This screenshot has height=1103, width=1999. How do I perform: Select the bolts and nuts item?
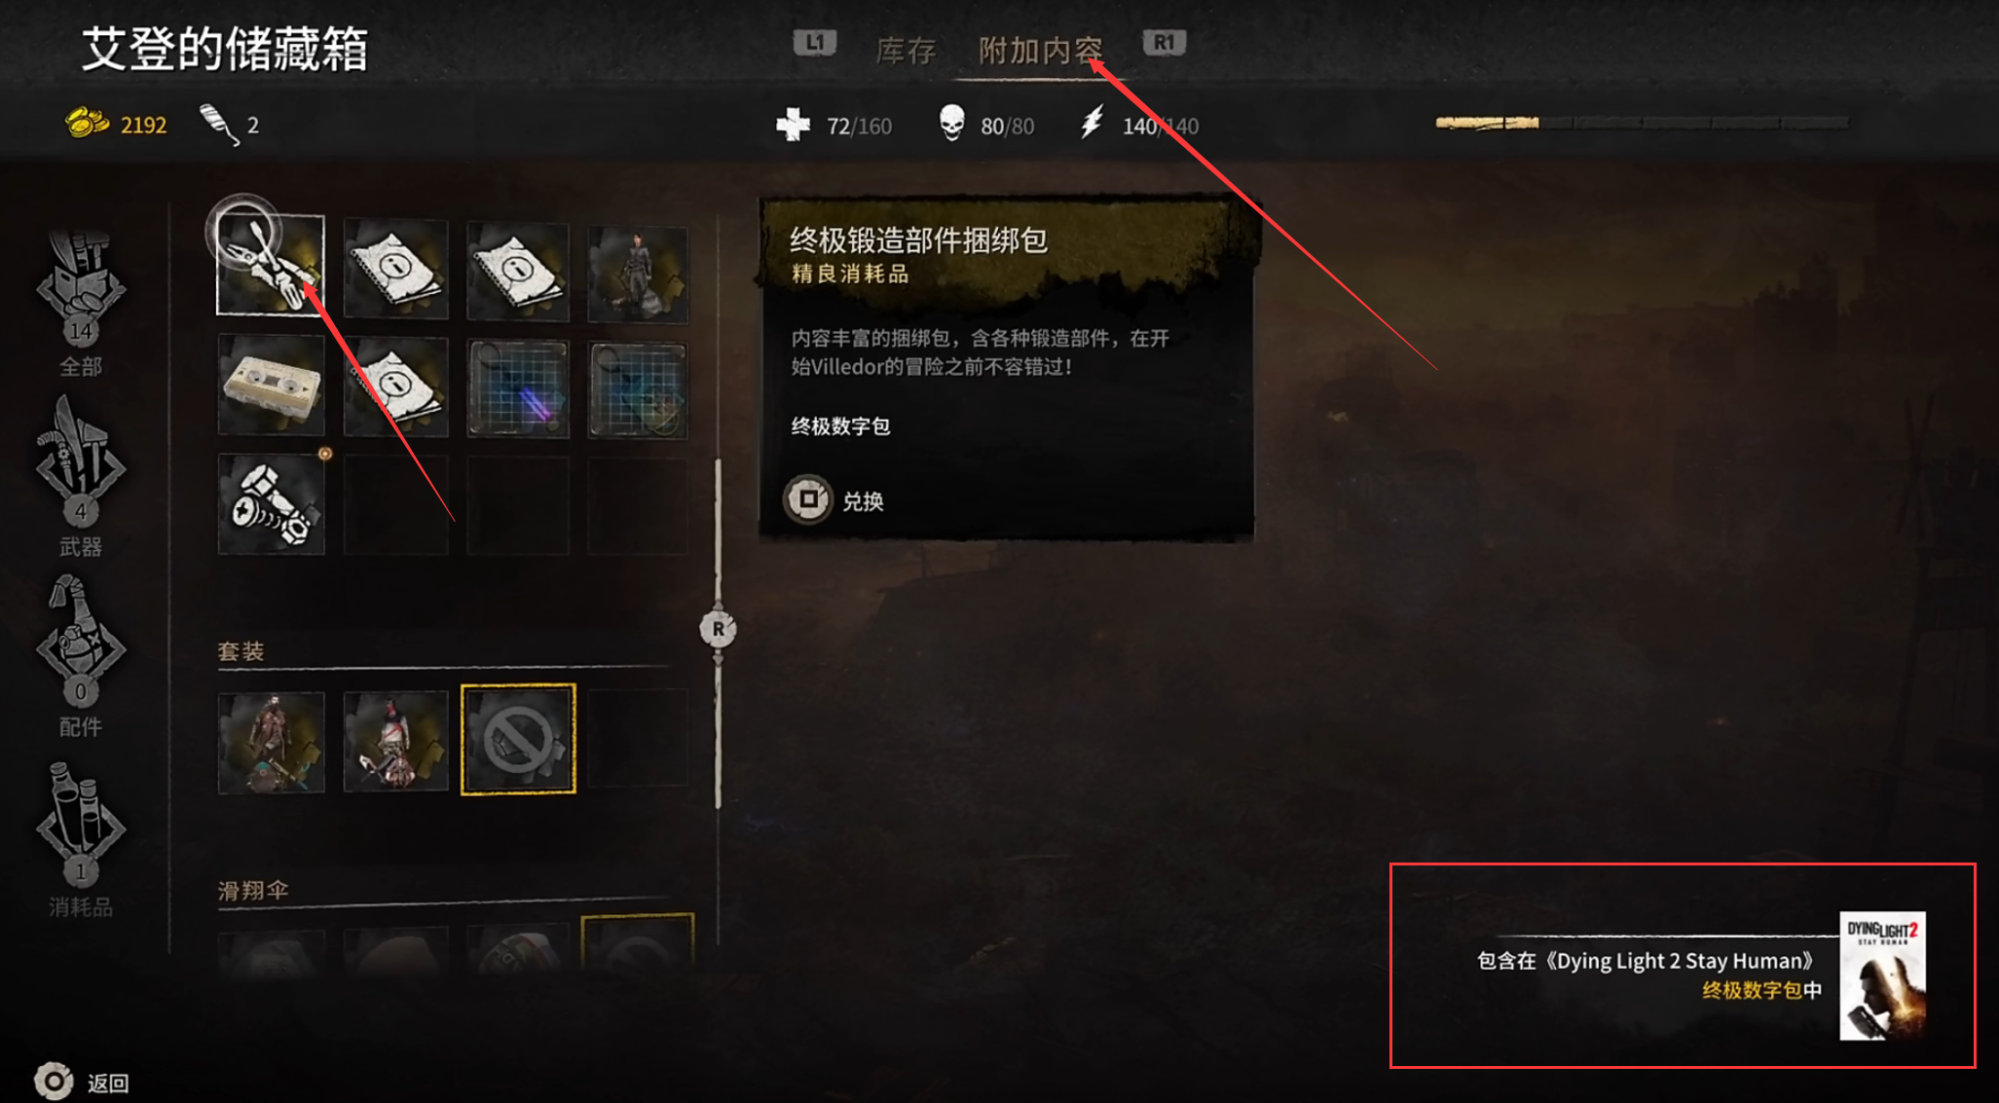click(x=271, y=505)
